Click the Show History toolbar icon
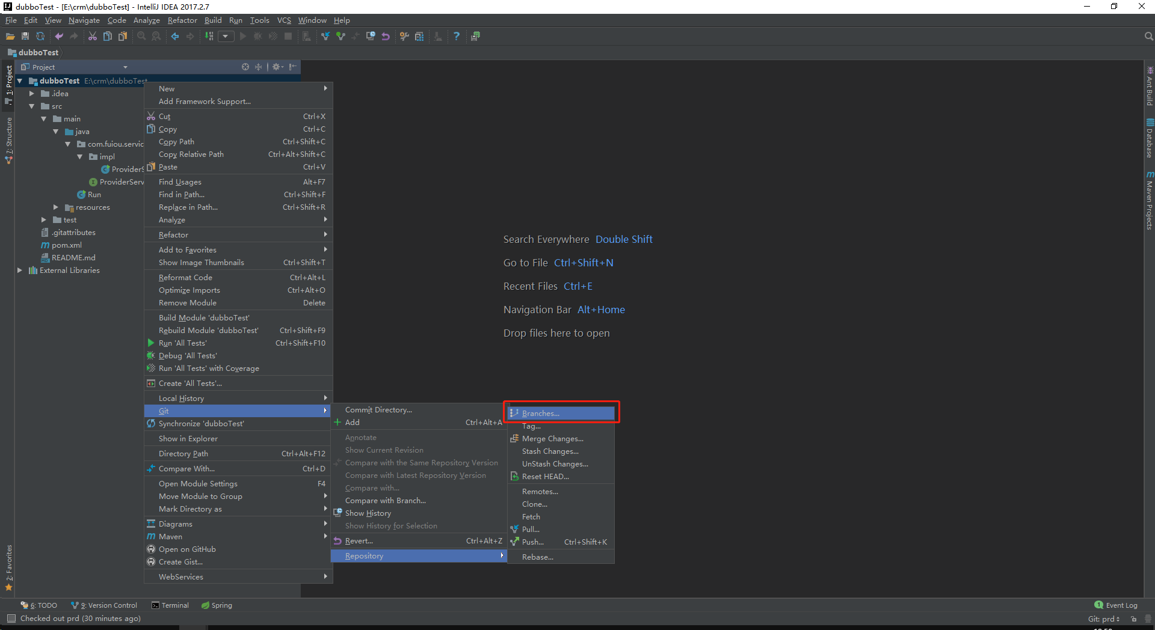This screenshot has height=630, width=1155. tap(371, 37)
